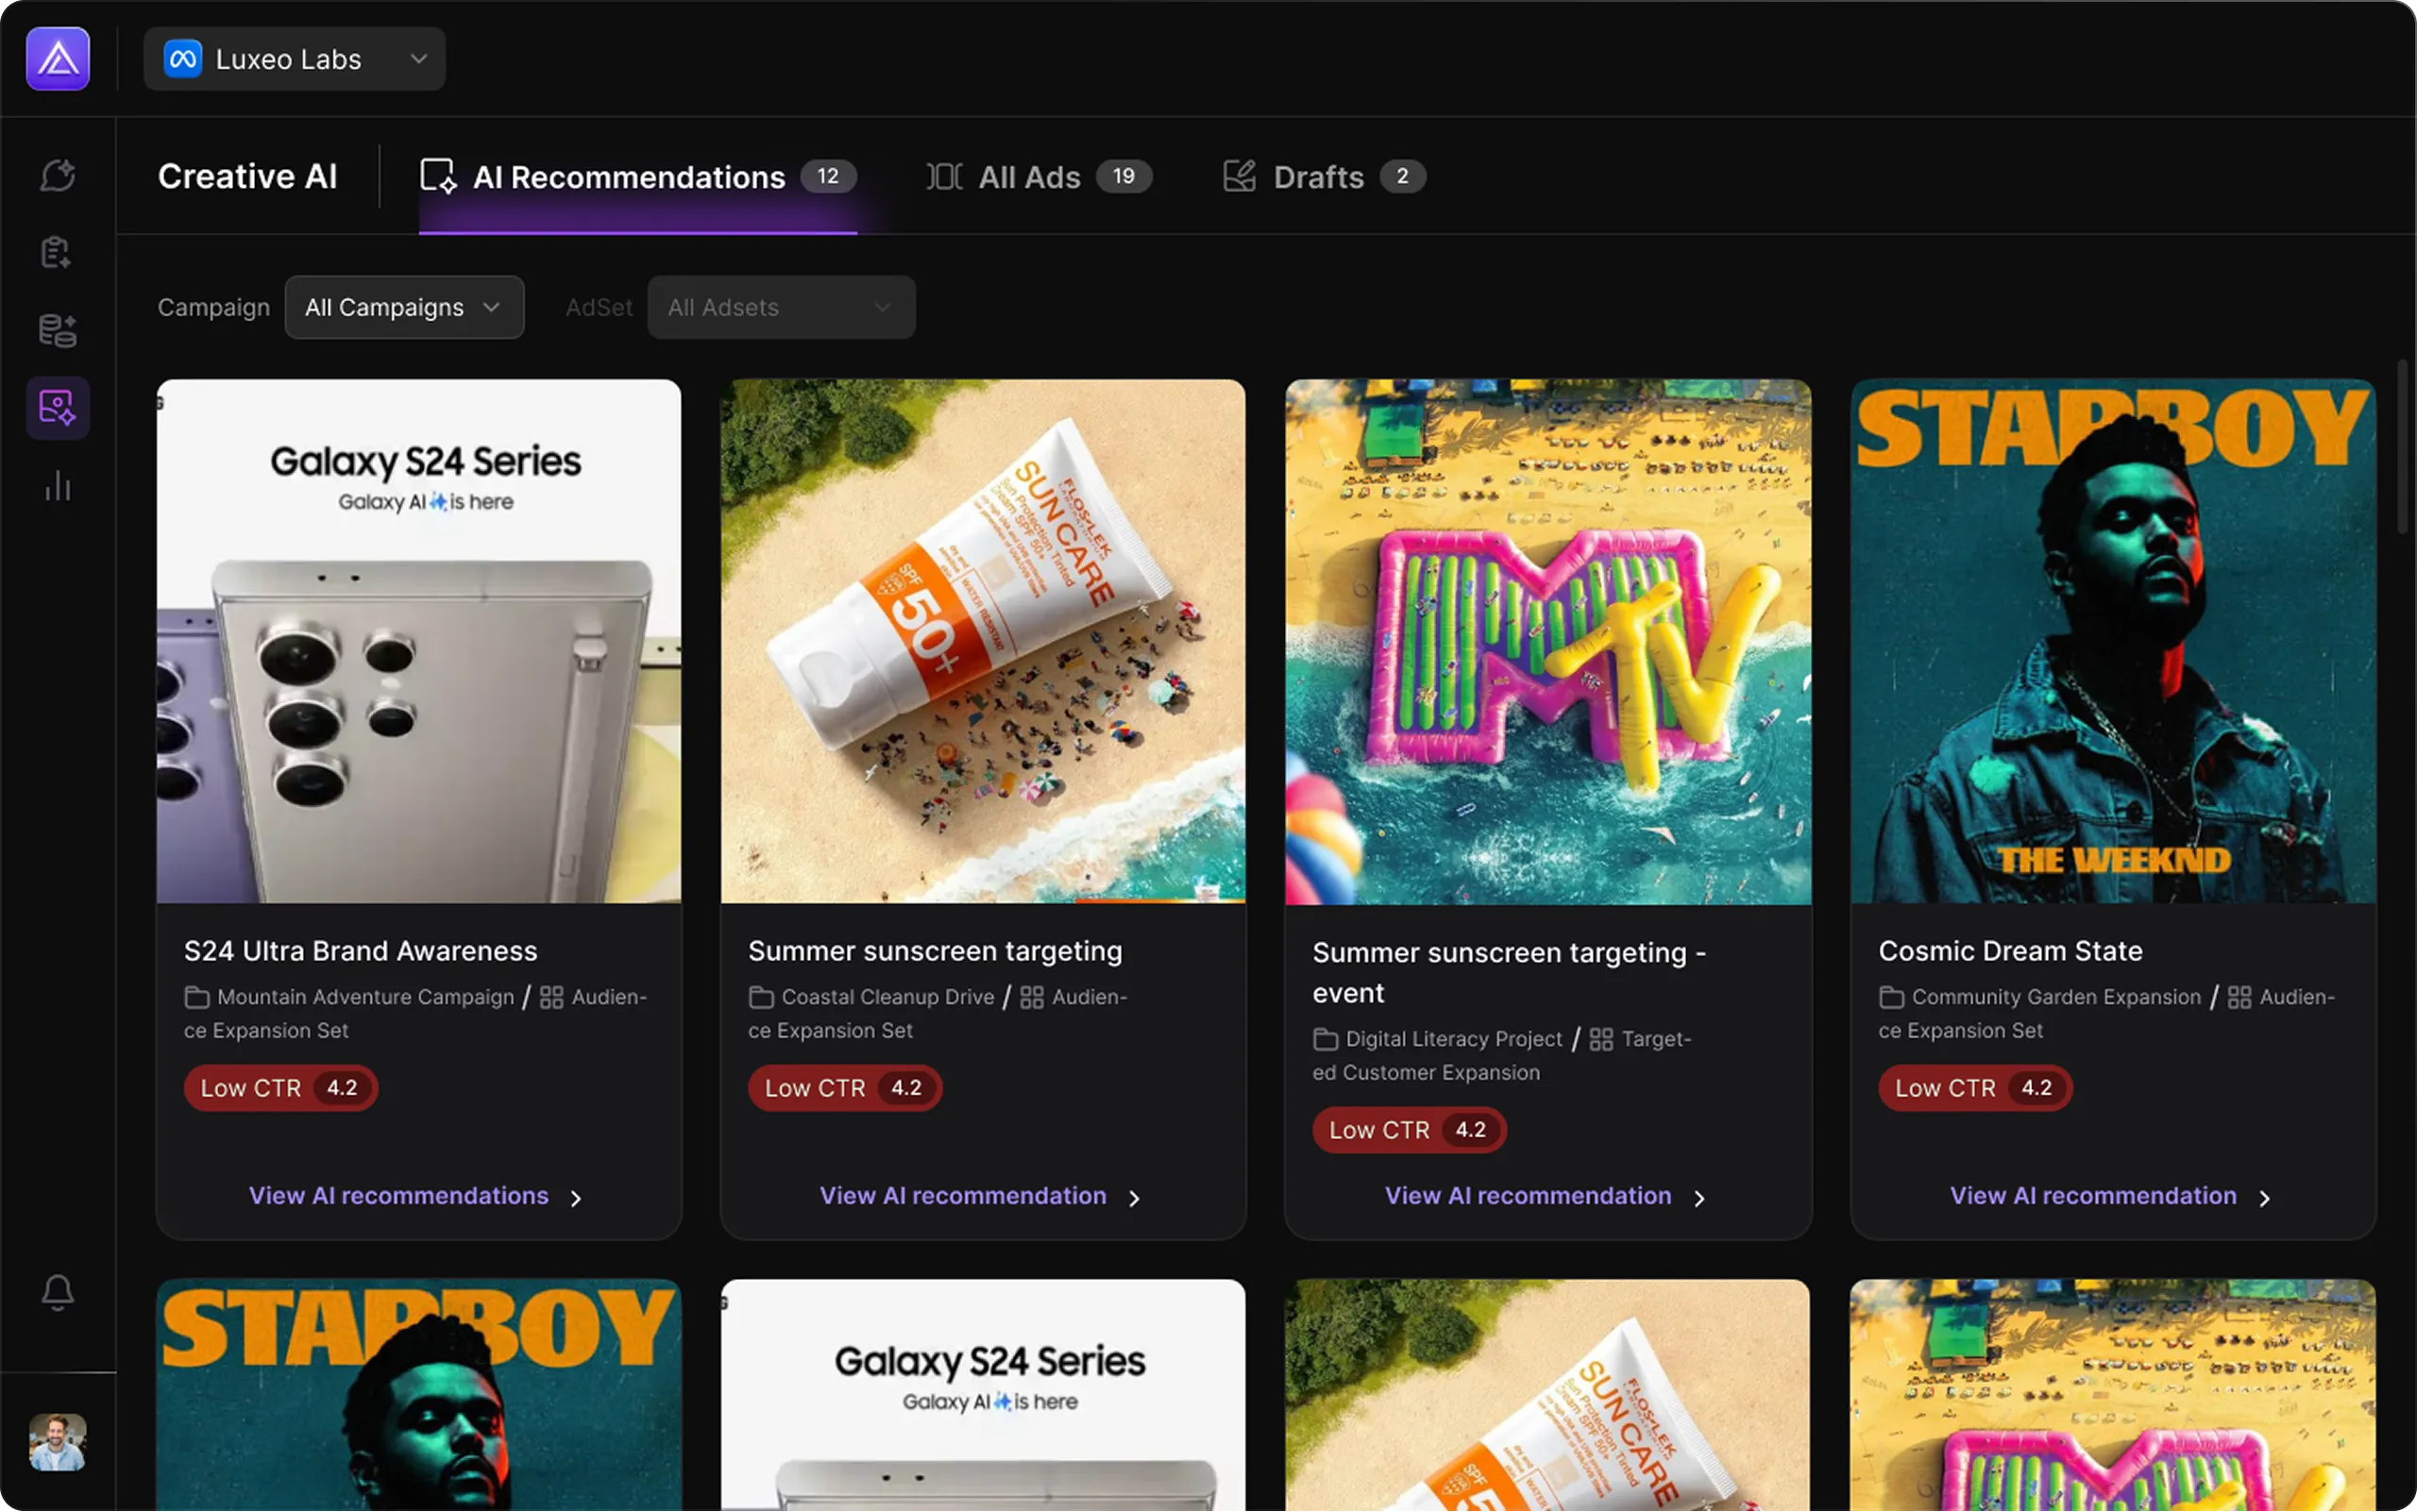
Task: Expand the Luxeo Labs account dropdown
Action: tap(418, 59)
